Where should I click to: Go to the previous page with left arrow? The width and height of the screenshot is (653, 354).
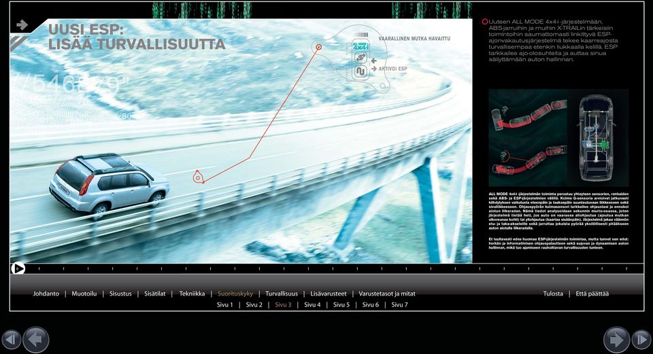[x=36, y=340]
